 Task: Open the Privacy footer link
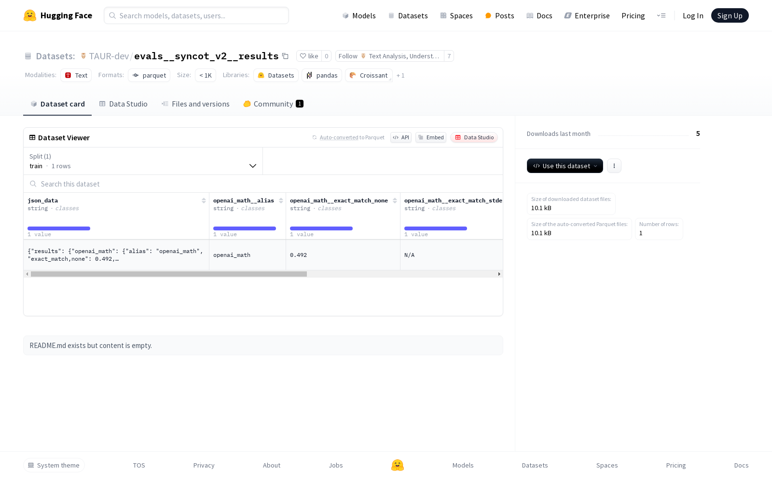[x=204, y=465]
